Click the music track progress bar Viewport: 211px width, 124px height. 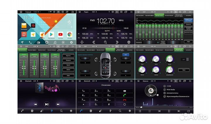pyautogui.click(x=164, y=107)
